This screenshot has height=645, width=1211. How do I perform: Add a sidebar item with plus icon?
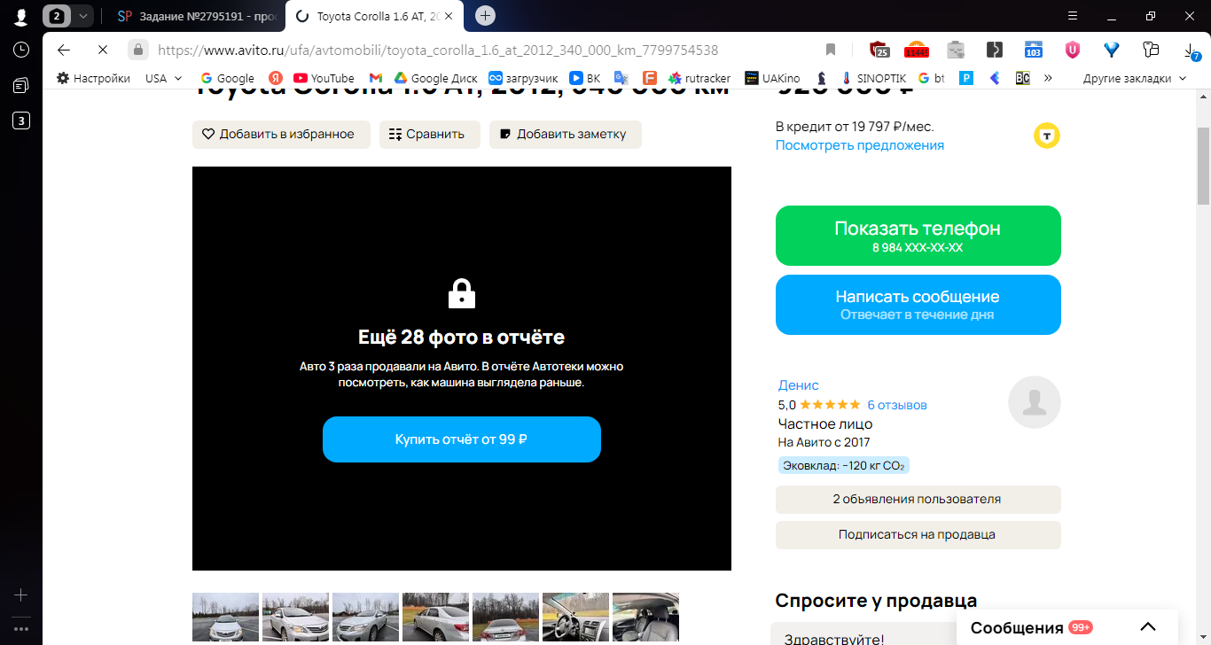pos(21,594)
